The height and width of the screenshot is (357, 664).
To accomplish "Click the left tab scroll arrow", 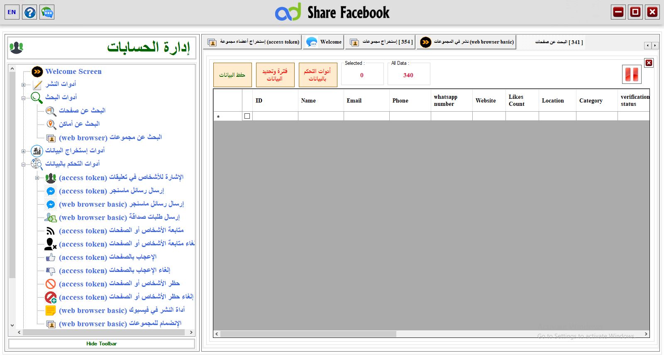I will click(x=647, y=45).
